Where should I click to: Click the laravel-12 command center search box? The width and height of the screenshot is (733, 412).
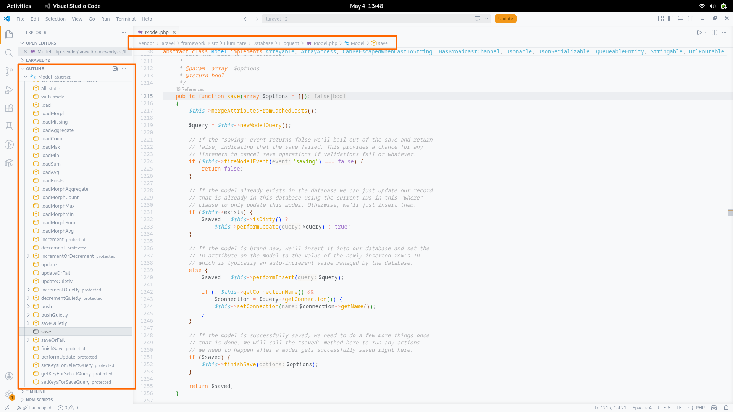point(366,19)
